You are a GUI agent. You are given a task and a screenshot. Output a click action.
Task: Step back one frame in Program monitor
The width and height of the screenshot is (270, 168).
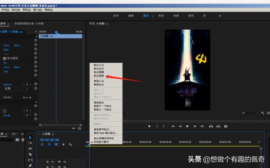[x=180, y=126]
